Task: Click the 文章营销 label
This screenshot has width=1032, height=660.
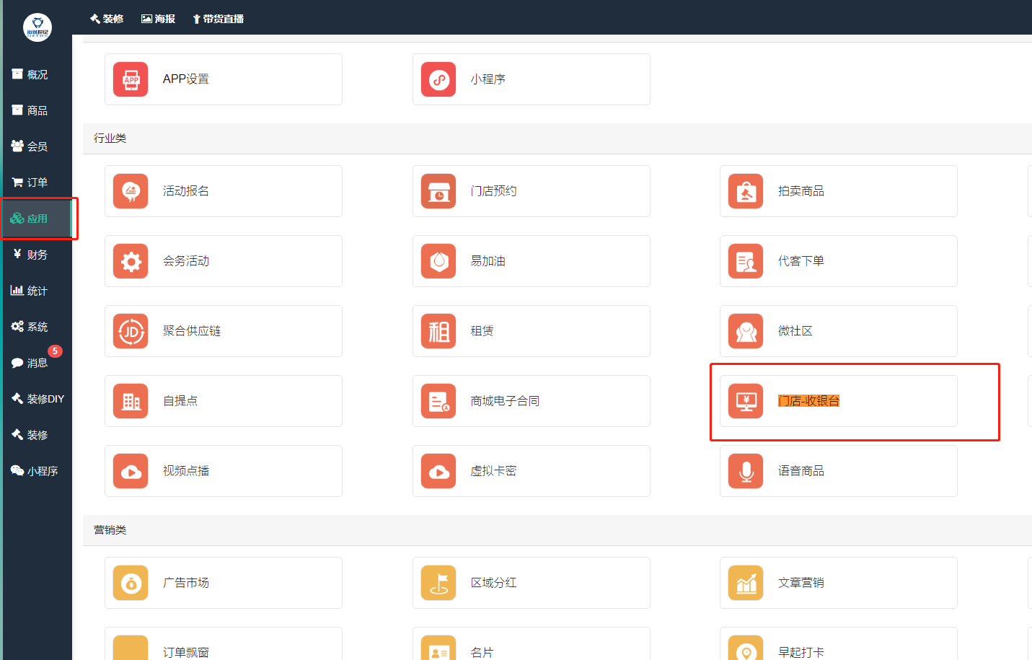Action: click(x=801, y=583)
